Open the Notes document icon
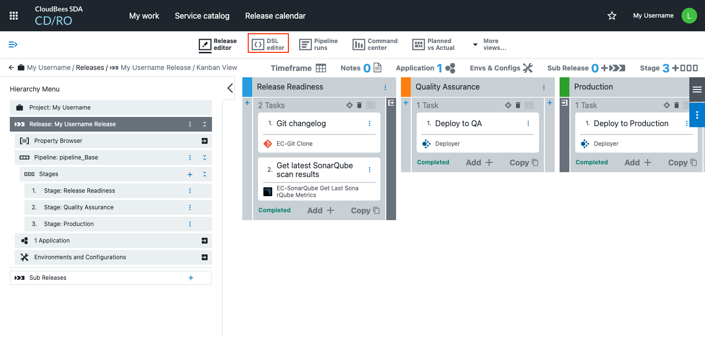Viewport: 705px width, 338px height. click(377, 68)
